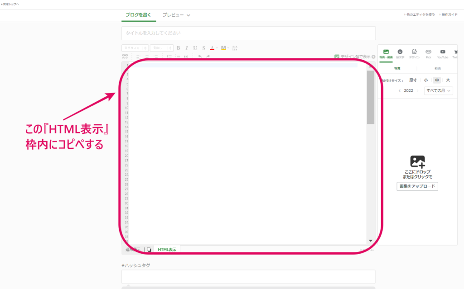Click the help icon beside デザイン幅で表示
The height and width of the screenshot is (289, 464).
[373, 57]
